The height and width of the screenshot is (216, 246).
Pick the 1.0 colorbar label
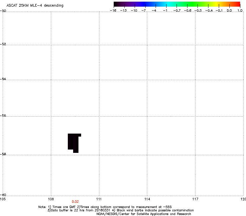(x=240, y=11)
